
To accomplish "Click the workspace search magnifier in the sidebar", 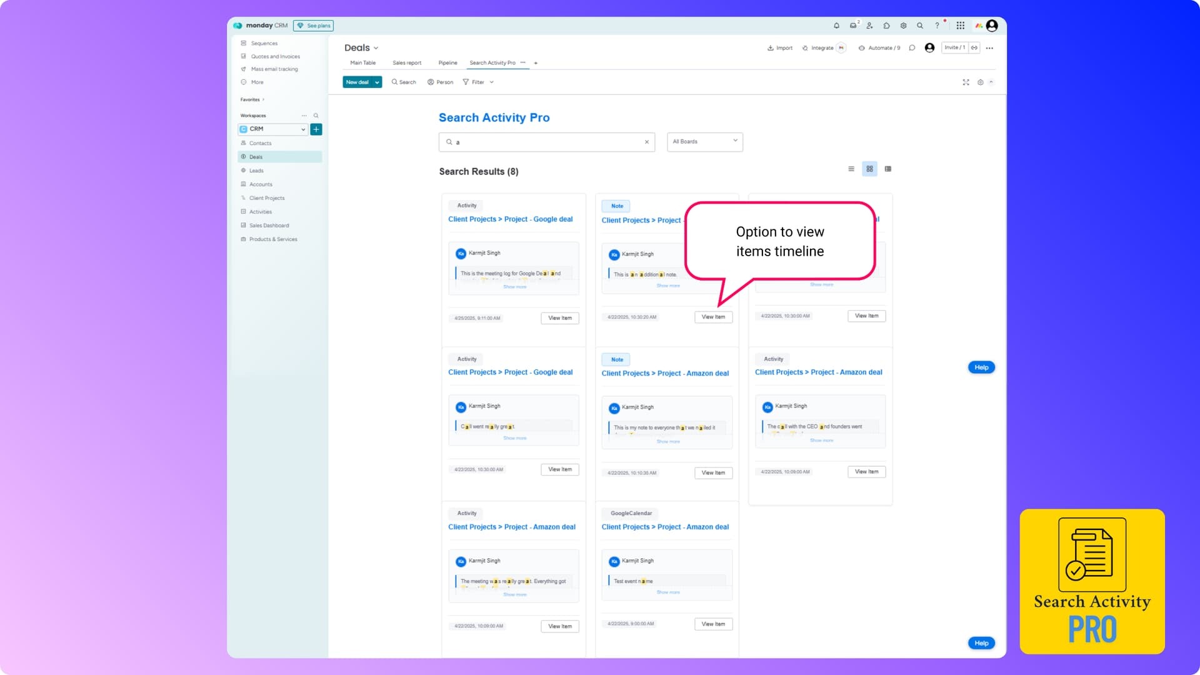I will (316, 116).
